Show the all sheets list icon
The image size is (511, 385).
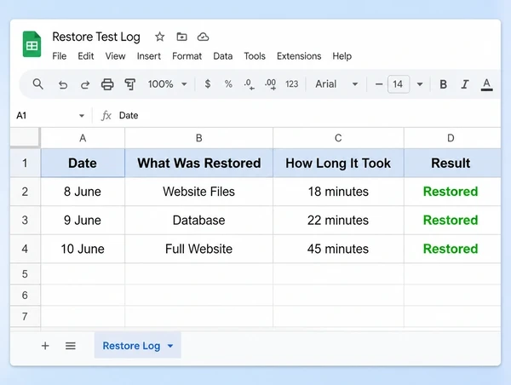point(71,346)
